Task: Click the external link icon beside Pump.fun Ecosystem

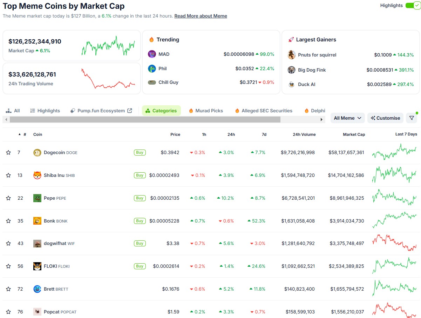Action: [x=130, y=111]
